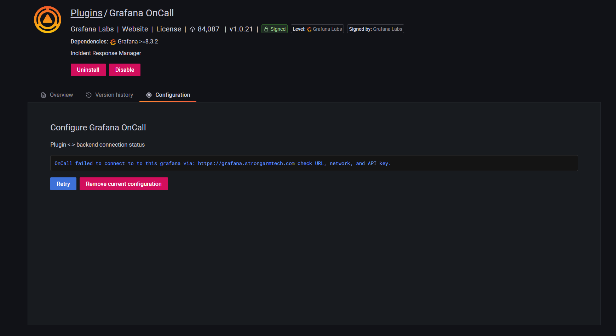The image size is (616, 336).
Task: Click the Signed by: Grafana Labs badge
Action: [375, 29]
